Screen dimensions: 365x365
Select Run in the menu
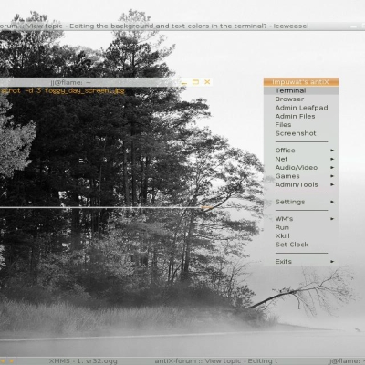tap(301, 227)
